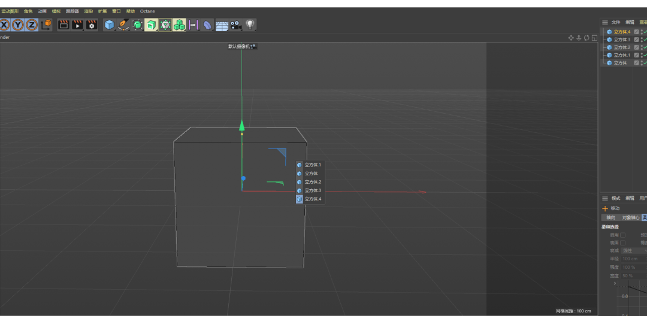Open the 跟踪器 menu

pos(72,11)
